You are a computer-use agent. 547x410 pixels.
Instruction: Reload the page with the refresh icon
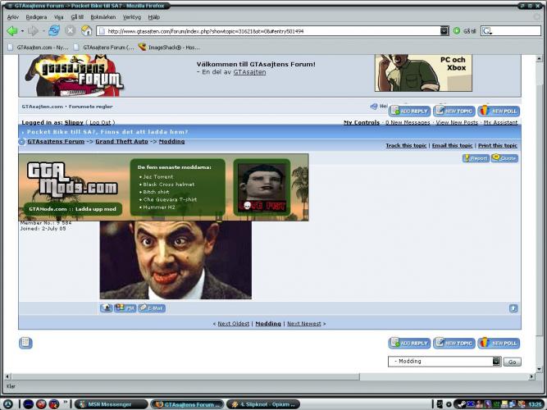pos(54,30)
